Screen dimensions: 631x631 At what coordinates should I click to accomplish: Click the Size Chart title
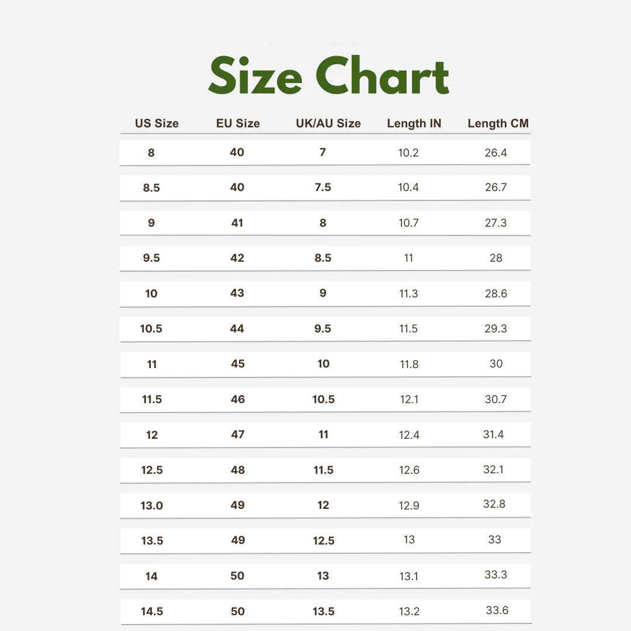coord(328,77)
